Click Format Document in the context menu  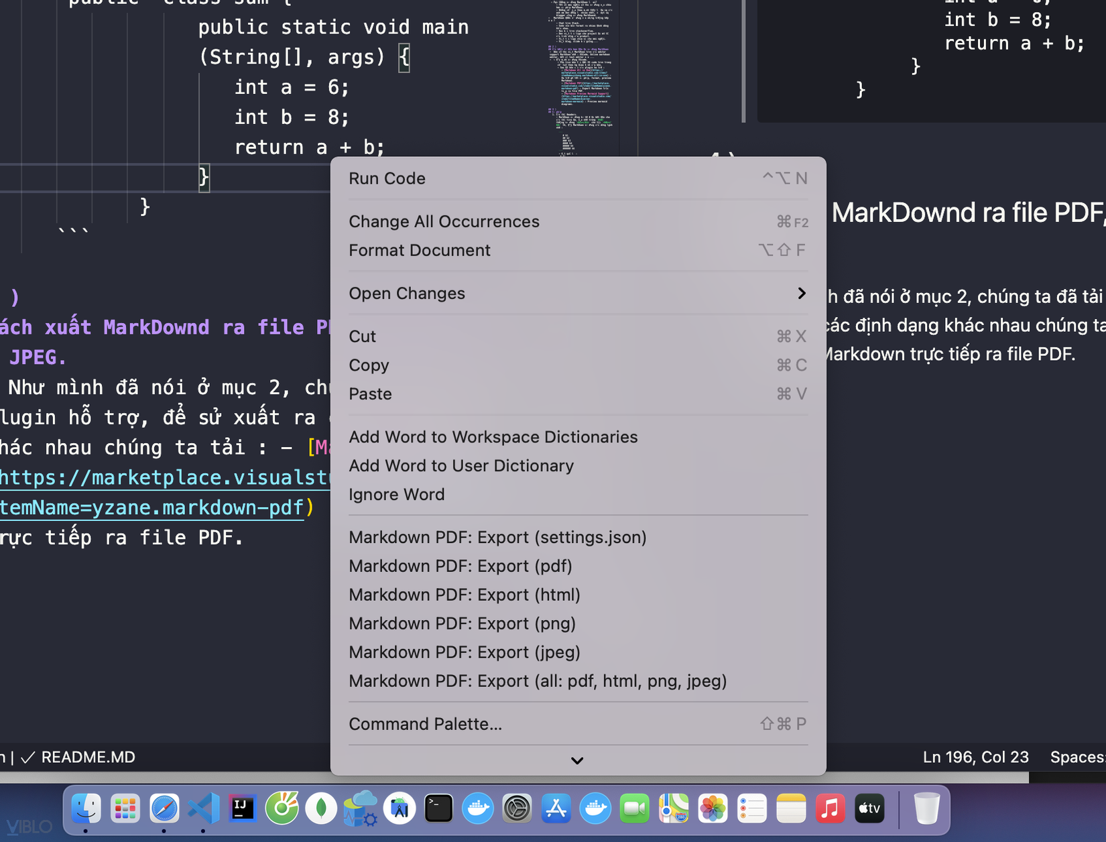[x=578, y=250]
